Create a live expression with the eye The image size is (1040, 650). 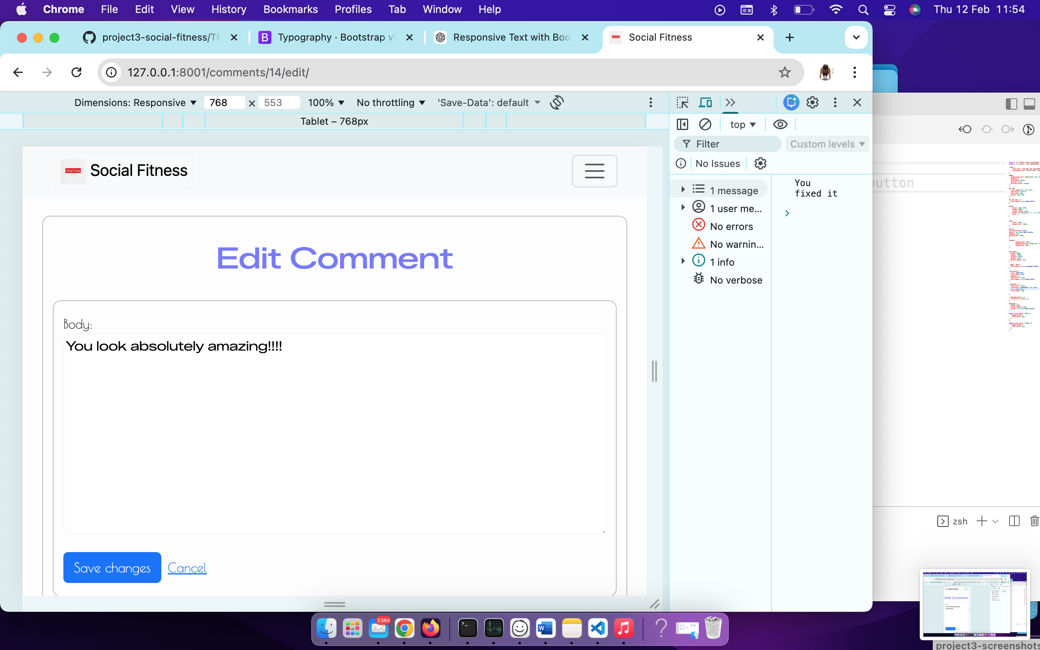click(x=780, y=124)
